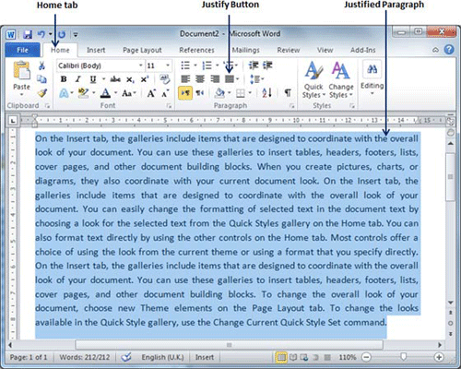This screenshot has height=369, width=461.
Task: Click the Save icon in quick access toolbar
Action: coord(28,34)
